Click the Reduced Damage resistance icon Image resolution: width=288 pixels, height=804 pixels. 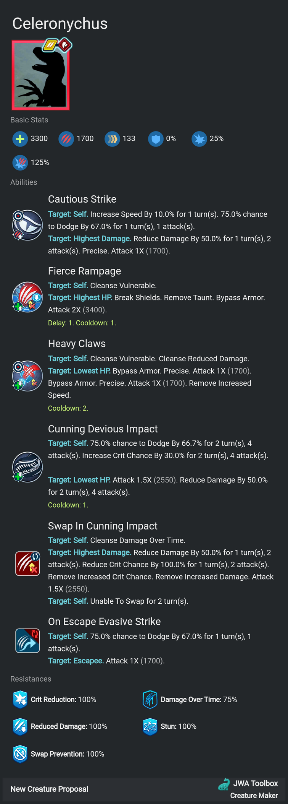tap(20, 727)
